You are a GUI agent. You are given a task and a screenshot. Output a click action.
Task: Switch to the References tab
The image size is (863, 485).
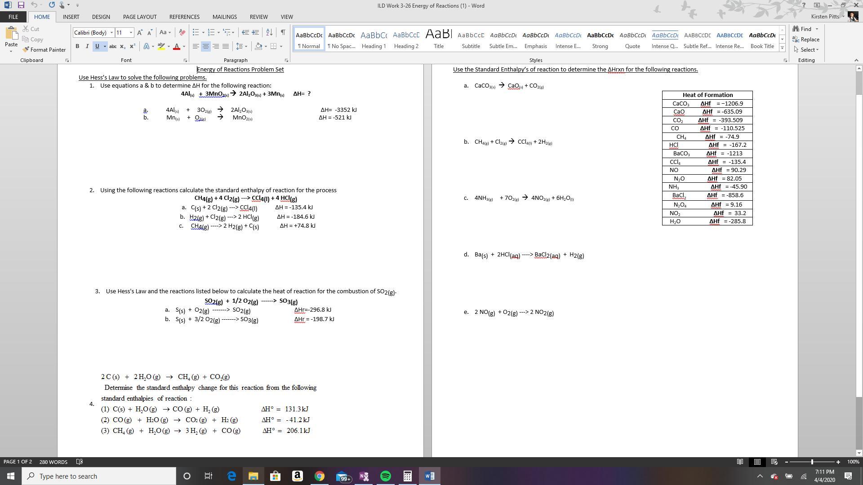pos(184,17)
